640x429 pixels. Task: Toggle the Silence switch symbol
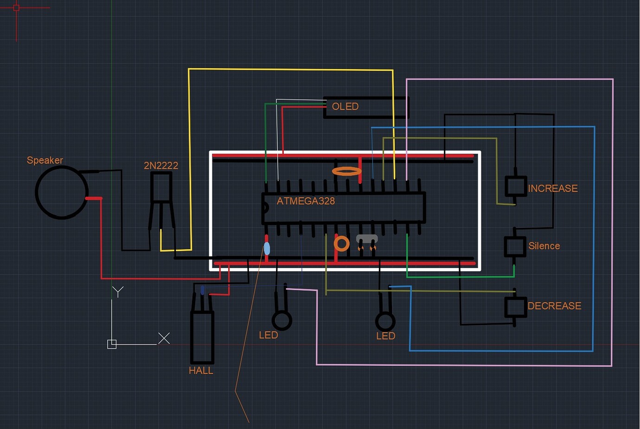tap(515, 246)
